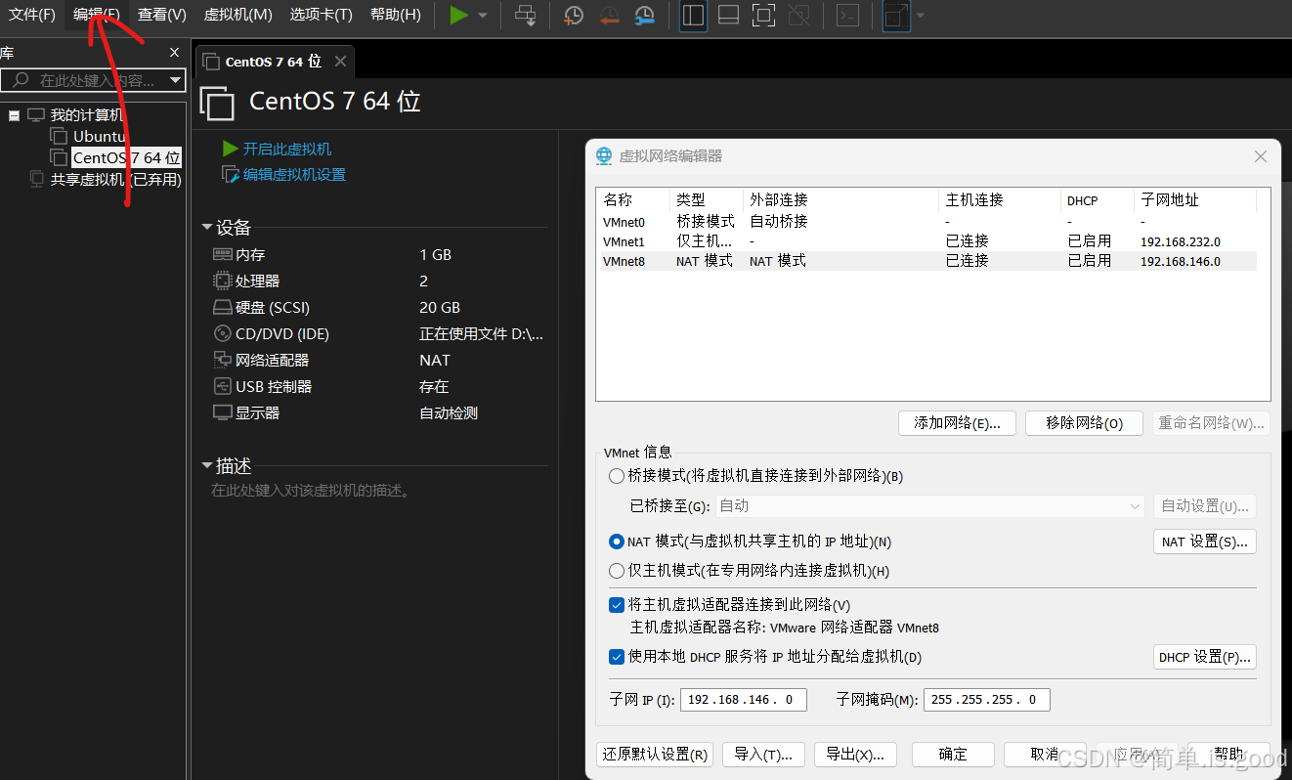
Task: Select the VMnet0 row in network list
Action: (926, 222)
